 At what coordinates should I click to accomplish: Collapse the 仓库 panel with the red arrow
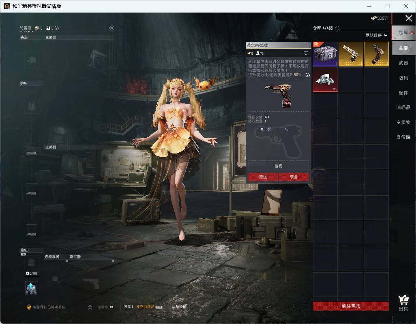tap(412, 32)
